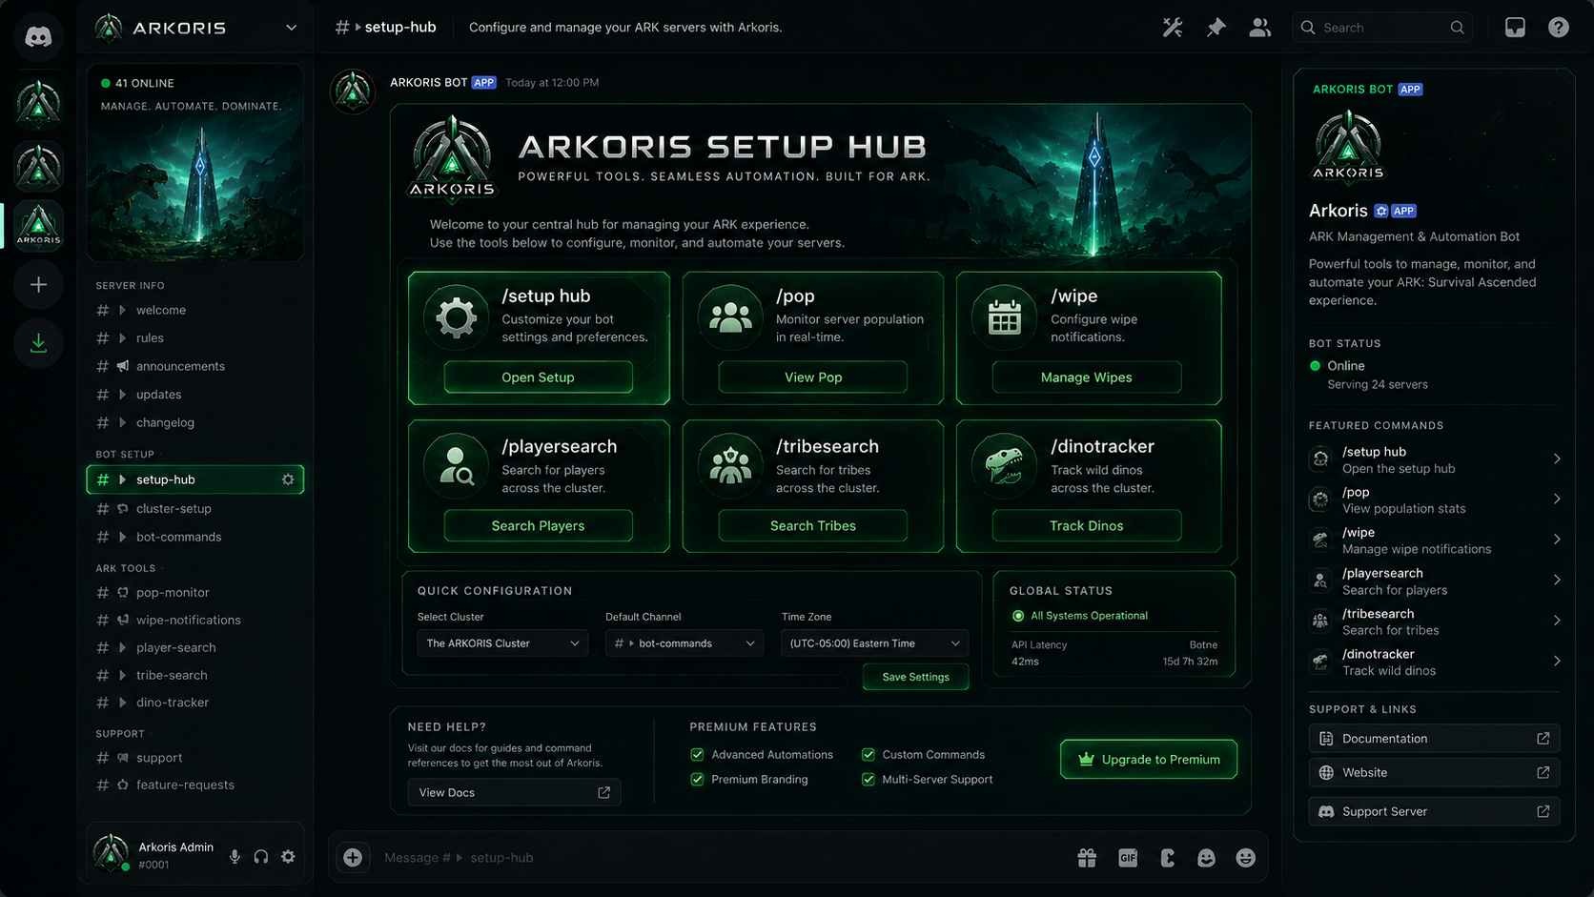Expand /playersearch featured command chevron

click(1557, 581)
